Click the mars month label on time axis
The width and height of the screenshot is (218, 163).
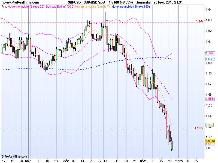[178, 161]
